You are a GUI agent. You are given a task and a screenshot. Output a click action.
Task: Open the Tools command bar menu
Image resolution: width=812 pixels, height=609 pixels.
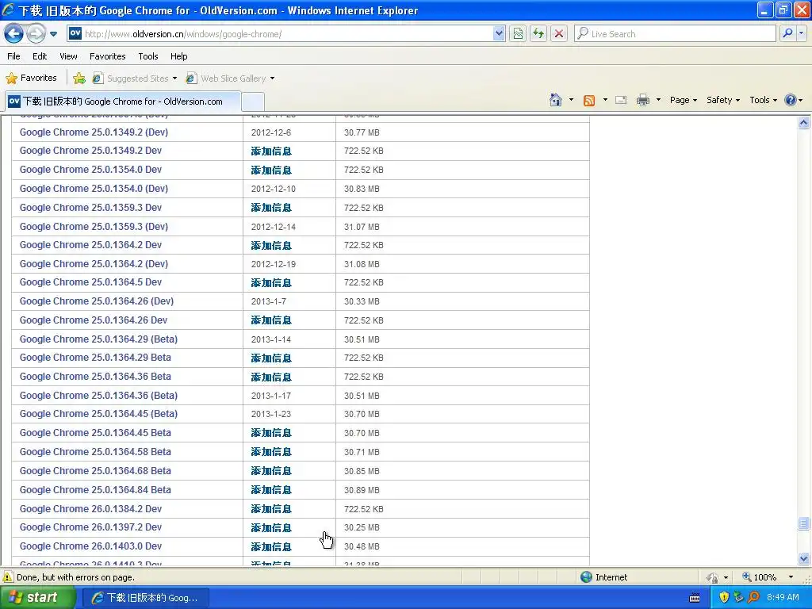click(764, 100)
